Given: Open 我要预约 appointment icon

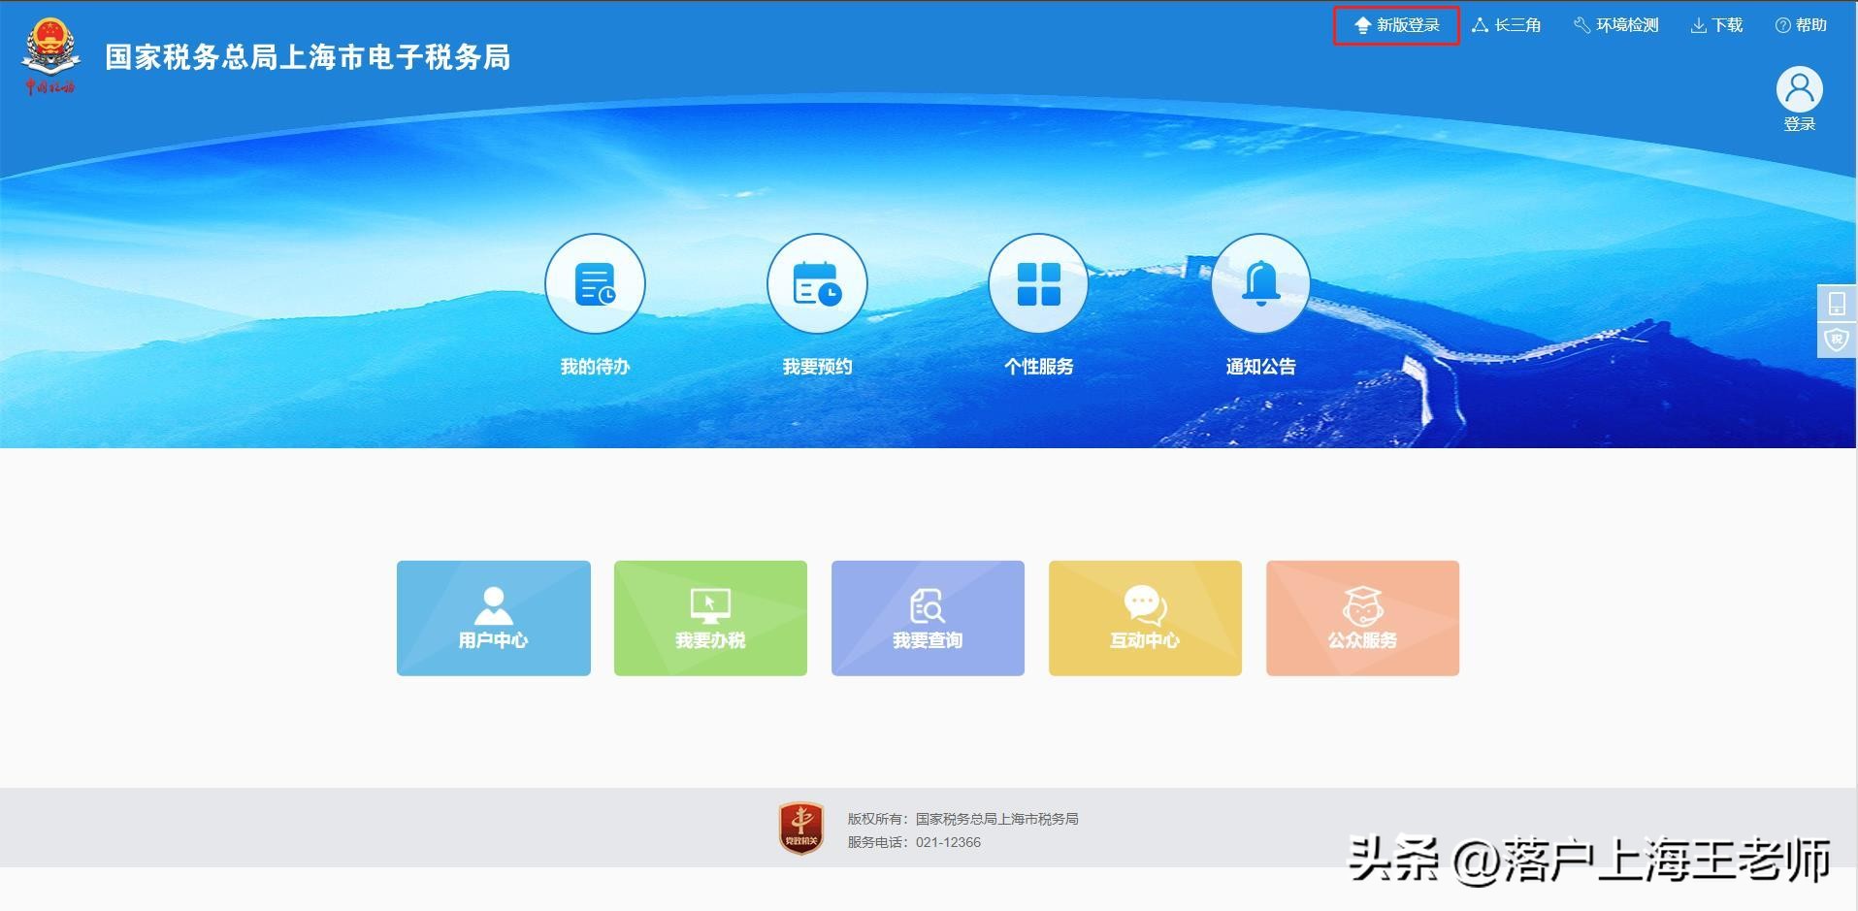Looking at the screenshot, I should pyautogui.click(x=816, y=283).
